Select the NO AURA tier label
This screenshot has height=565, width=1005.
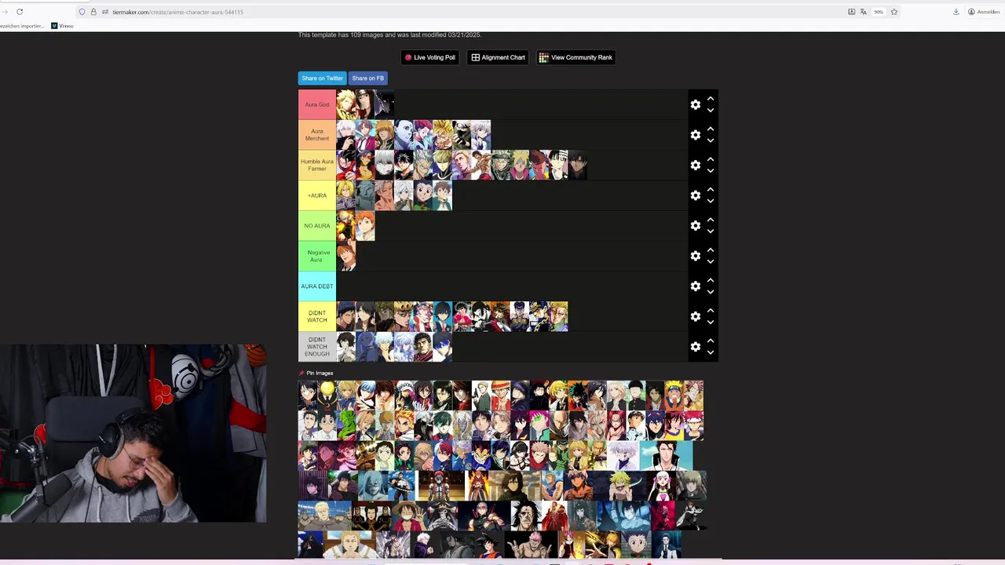[317, 225]
